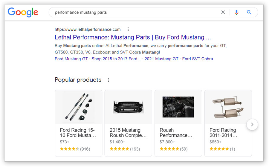
Task: Select the Roush front bumper product image
Action: pos(128,107)
